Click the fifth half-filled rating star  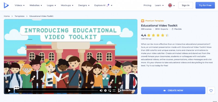coord(167,35)
